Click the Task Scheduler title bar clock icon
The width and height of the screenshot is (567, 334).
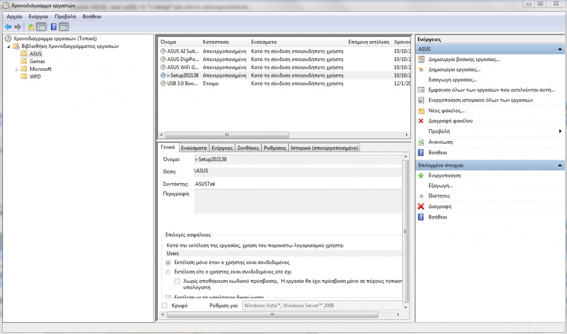(x=6, y=6)
